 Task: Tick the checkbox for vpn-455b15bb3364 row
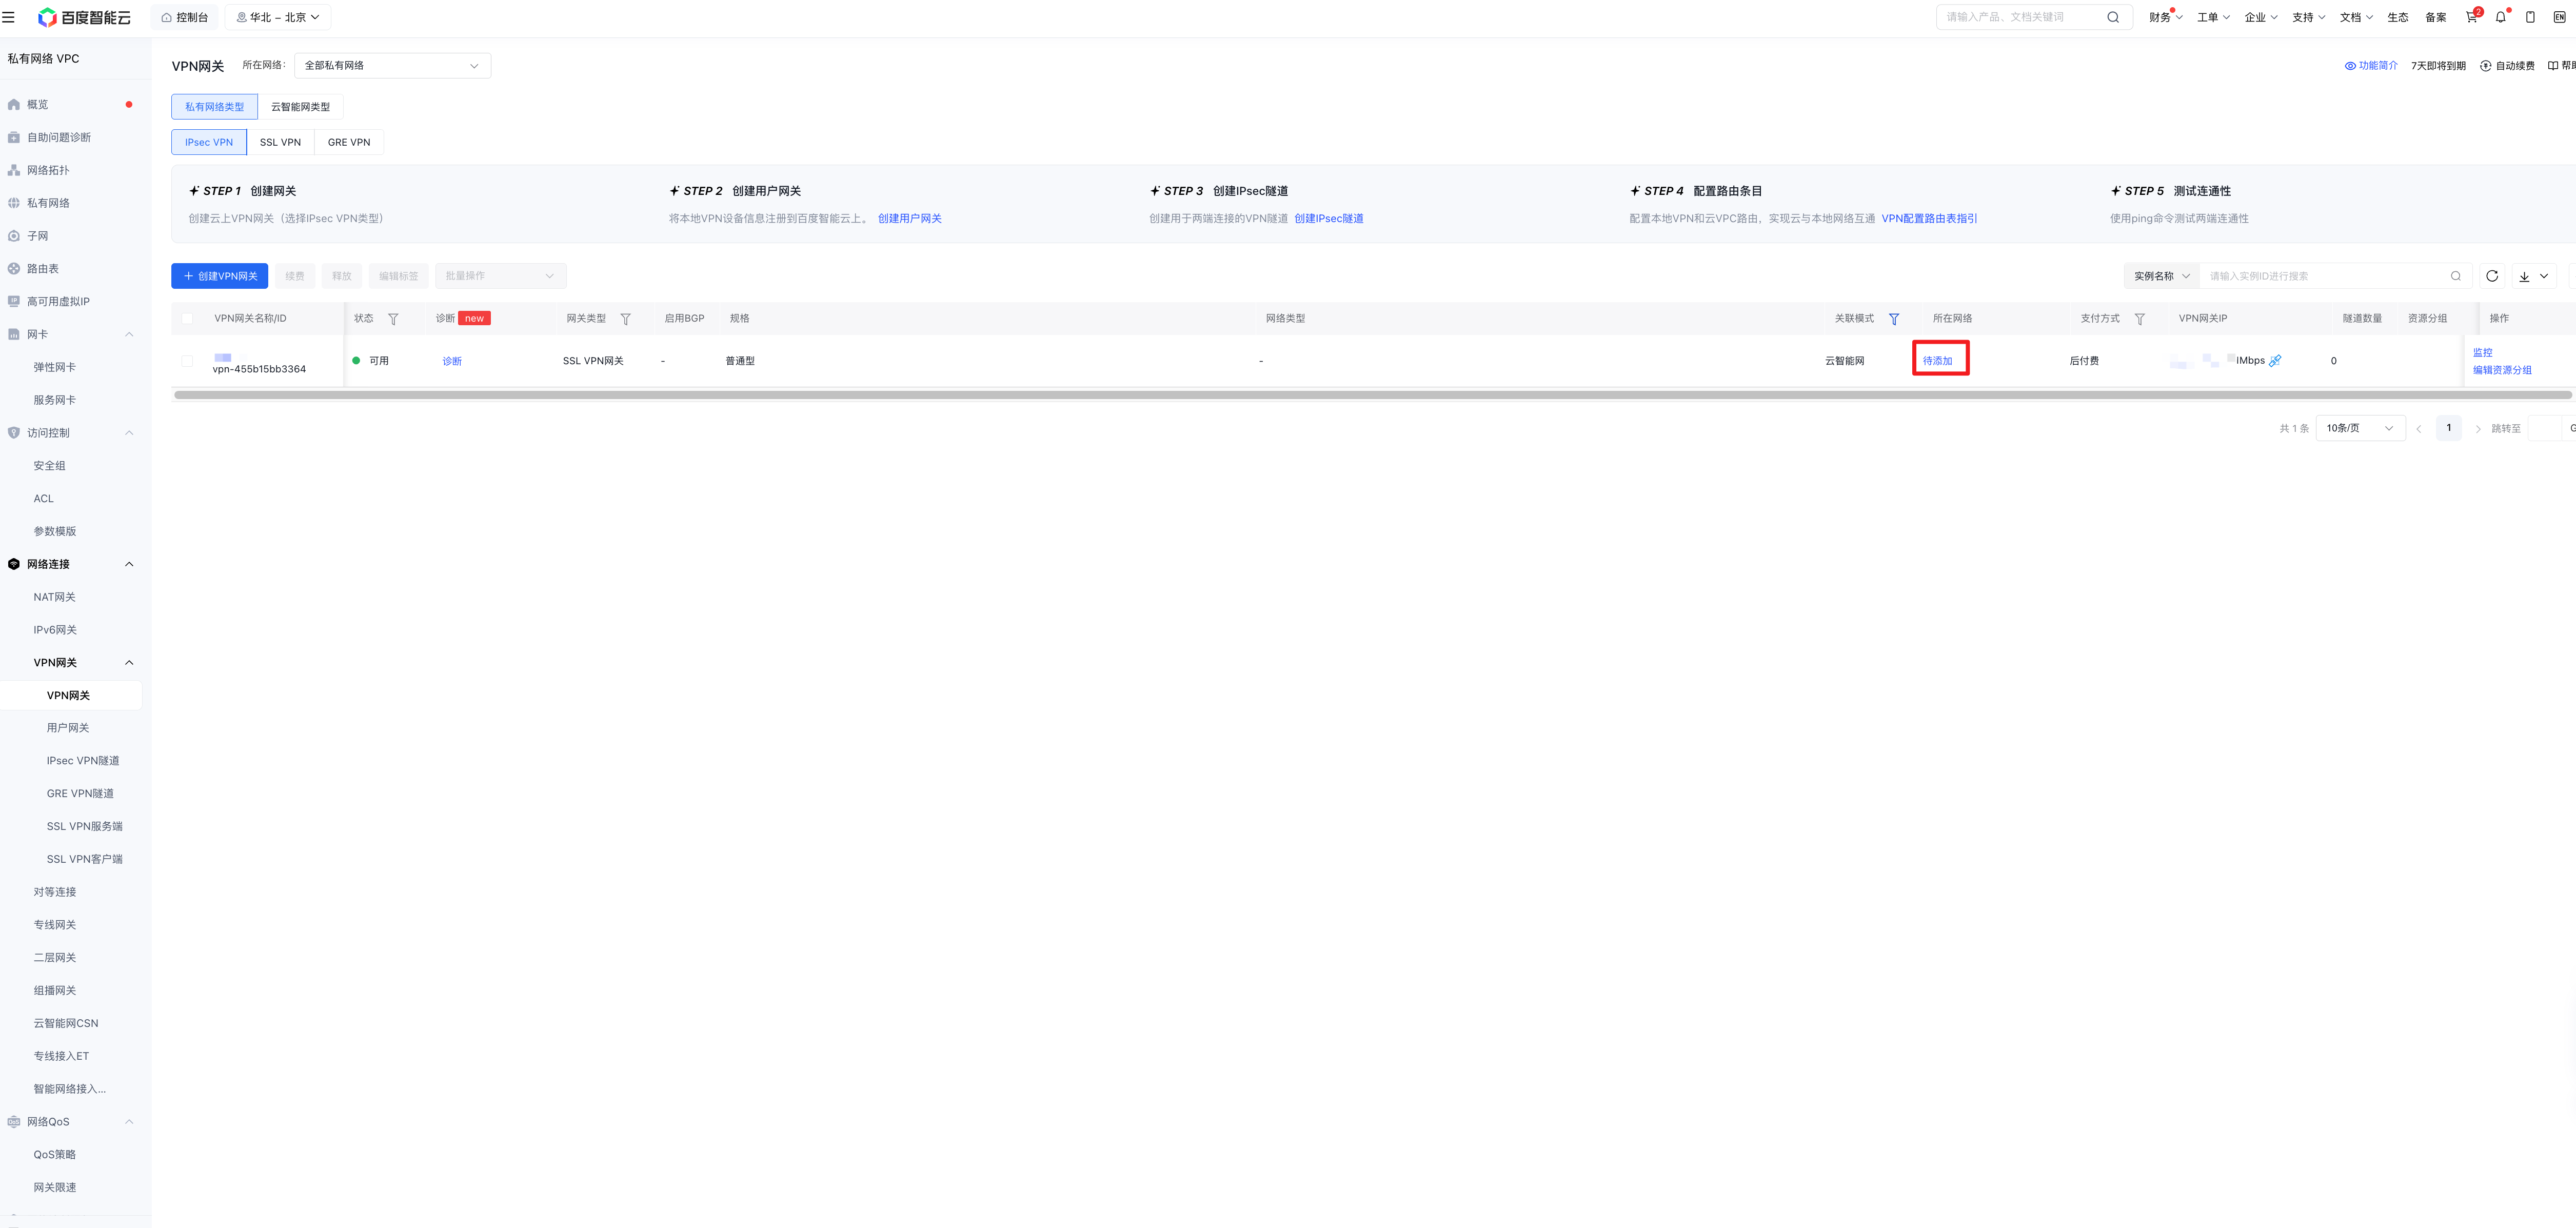187,361
